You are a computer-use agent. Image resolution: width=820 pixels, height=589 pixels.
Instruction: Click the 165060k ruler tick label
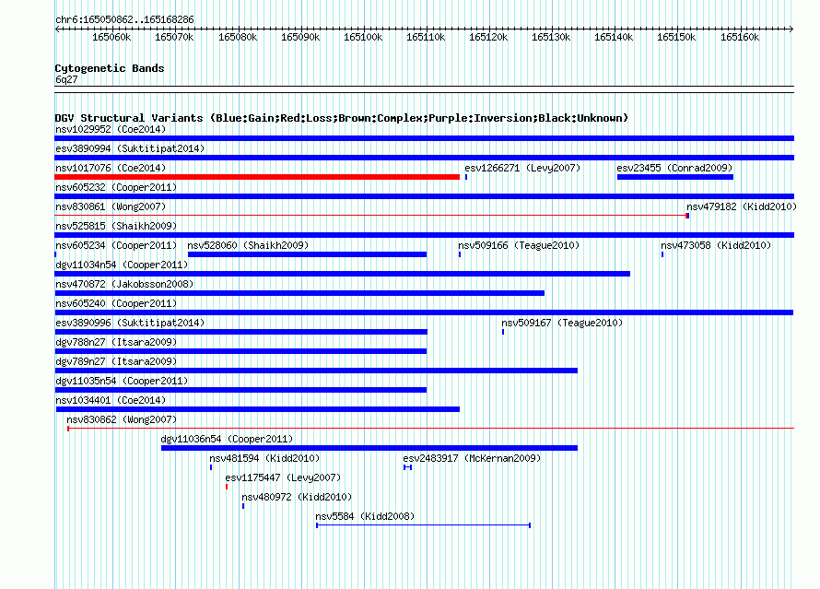[111, 37]
